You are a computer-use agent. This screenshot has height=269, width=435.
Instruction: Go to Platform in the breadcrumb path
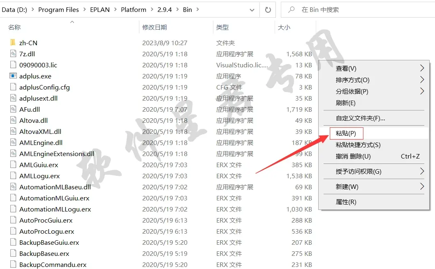[x=134, y=10]
